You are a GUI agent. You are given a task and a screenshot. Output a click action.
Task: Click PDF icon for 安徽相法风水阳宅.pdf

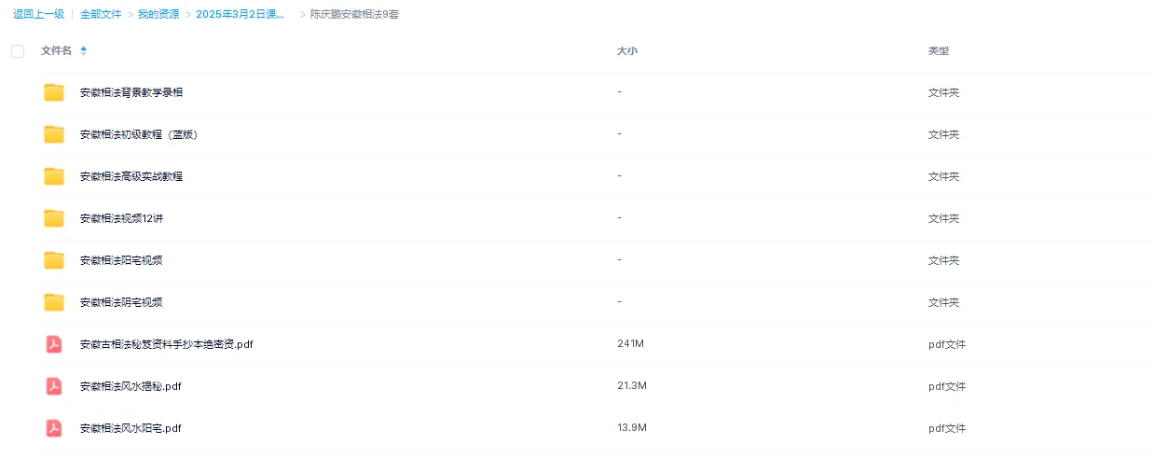coord(54,428)
